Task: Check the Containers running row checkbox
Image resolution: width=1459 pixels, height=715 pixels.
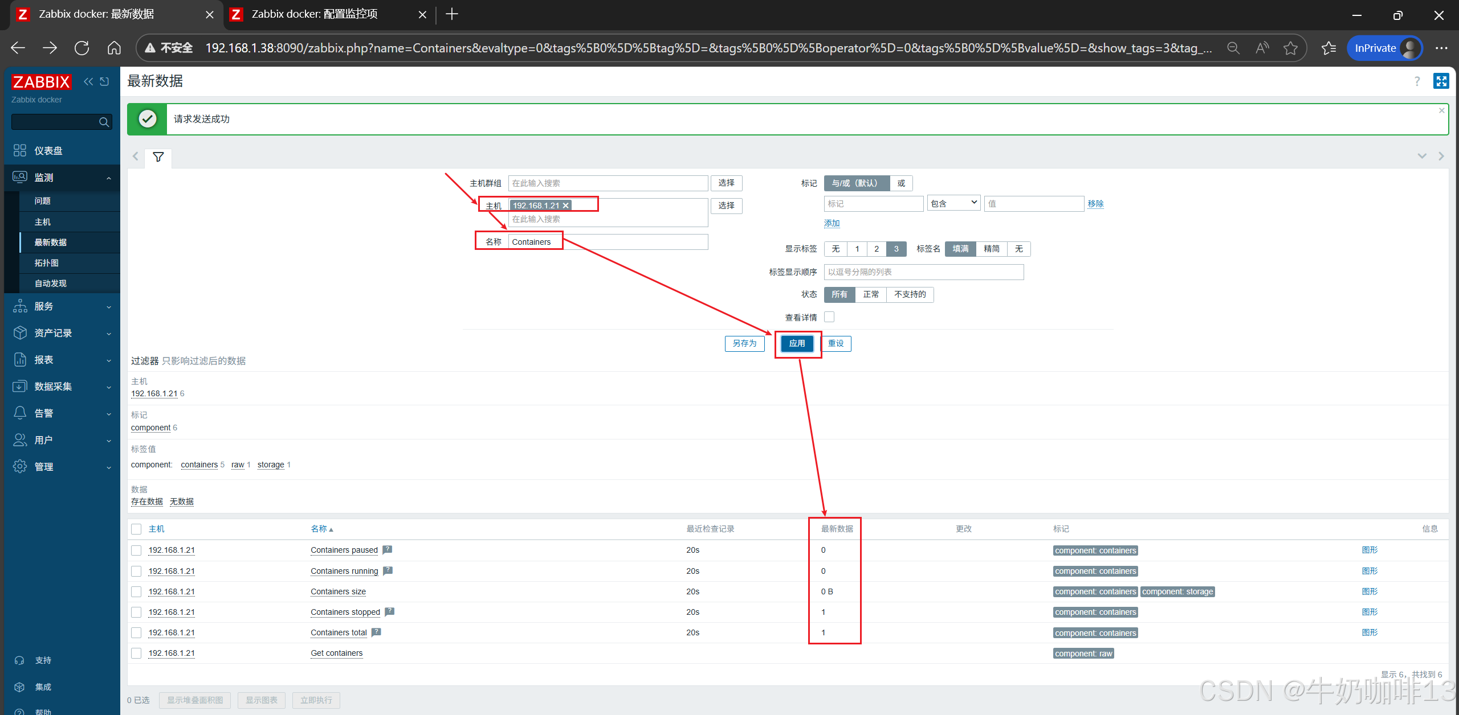Action: click(x=136, y=571)
